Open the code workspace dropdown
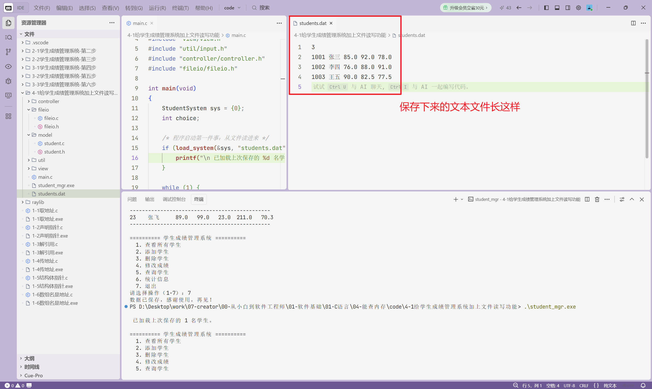Image resolution: width=652 pixels, height=389 pixels. coord(232,8)
